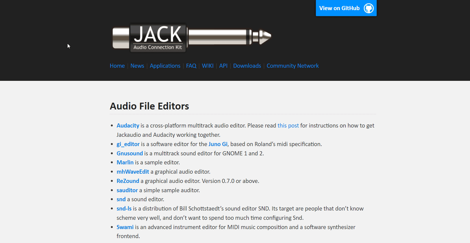Go to the Downloads page
The image size is (470, 243).
click(x=247, y=66)
